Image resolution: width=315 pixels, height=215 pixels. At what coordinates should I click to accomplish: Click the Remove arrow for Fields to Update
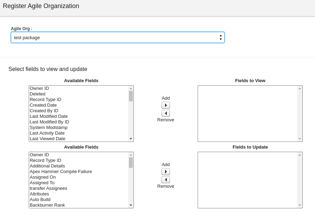(x=166, y=180)
